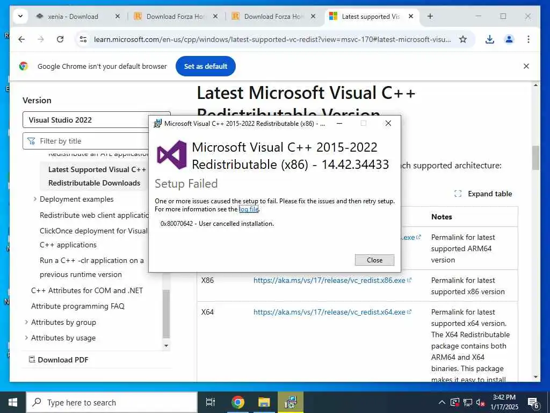Viewport: 550px width, 413px height.
Task: Bookmark this page with the star icon
Action: tap(462, 39)
